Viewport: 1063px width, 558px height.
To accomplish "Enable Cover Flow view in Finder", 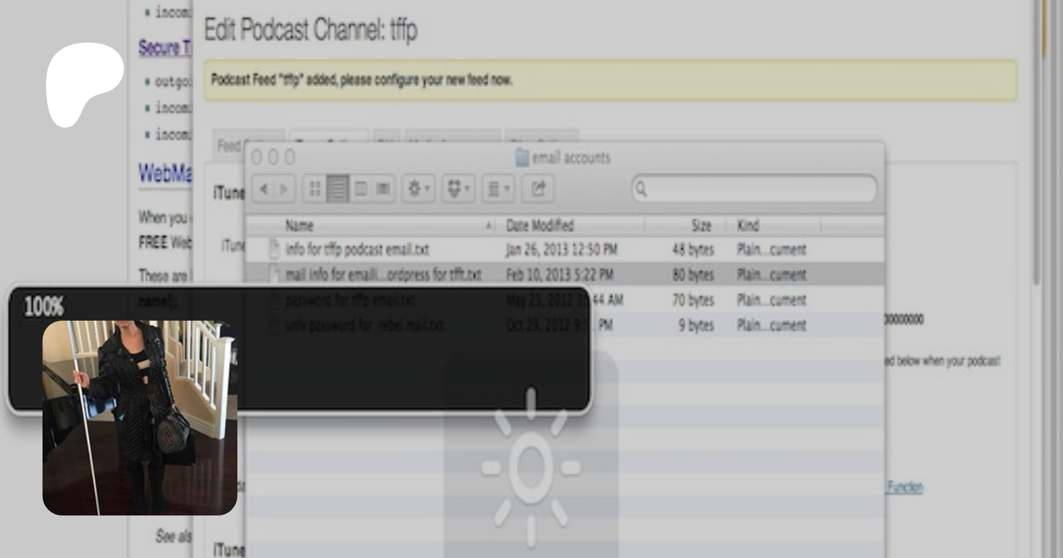I will (383, 189).
